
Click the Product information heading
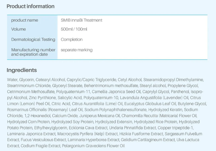click(30, 6)
